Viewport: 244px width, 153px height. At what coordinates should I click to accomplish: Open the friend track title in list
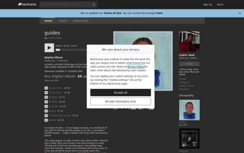(x=54, y=102)
